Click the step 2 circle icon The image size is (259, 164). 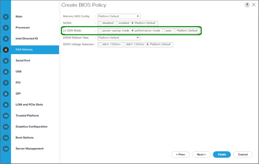(x=6, y=28)
